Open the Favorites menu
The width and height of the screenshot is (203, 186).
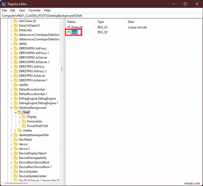pos(35,10)
